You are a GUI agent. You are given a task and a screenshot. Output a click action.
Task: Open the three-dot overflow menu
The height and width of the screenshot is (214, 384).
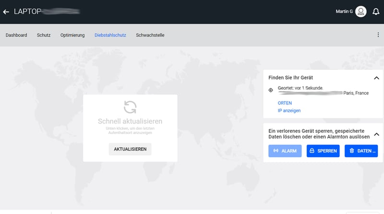click(378, 35)
